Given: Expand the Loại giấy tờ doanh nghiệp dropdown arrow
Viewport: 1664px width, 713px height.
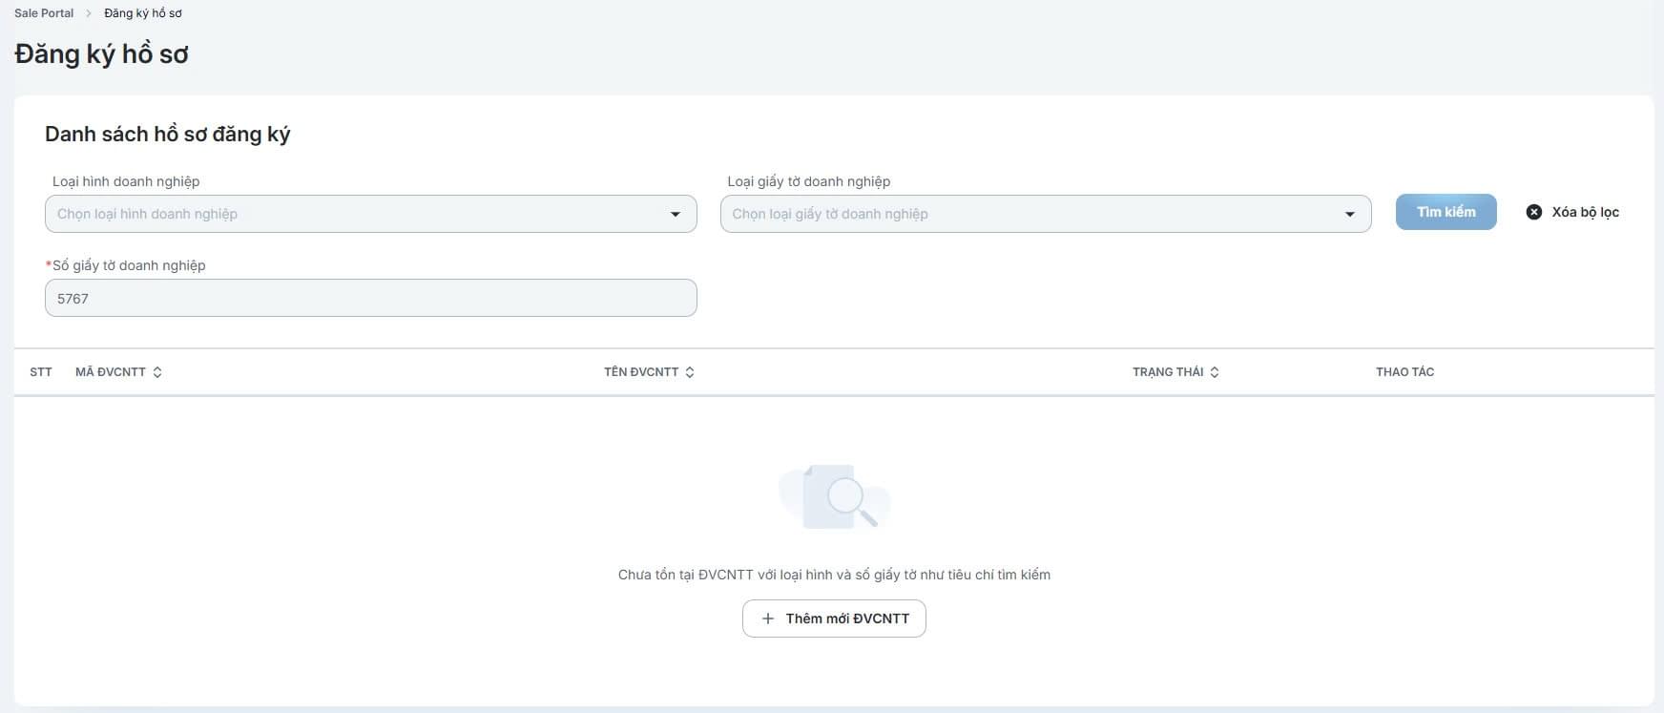Looking at the screenshot, I should pyautogui.click(x=1350, y=214).
